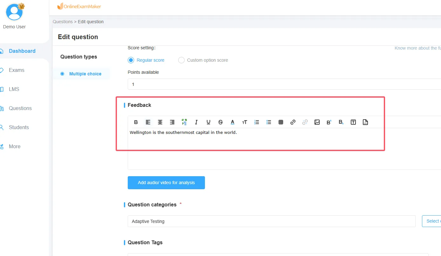
Task: Click Add audio/ video for analysis
Action: 166,183
